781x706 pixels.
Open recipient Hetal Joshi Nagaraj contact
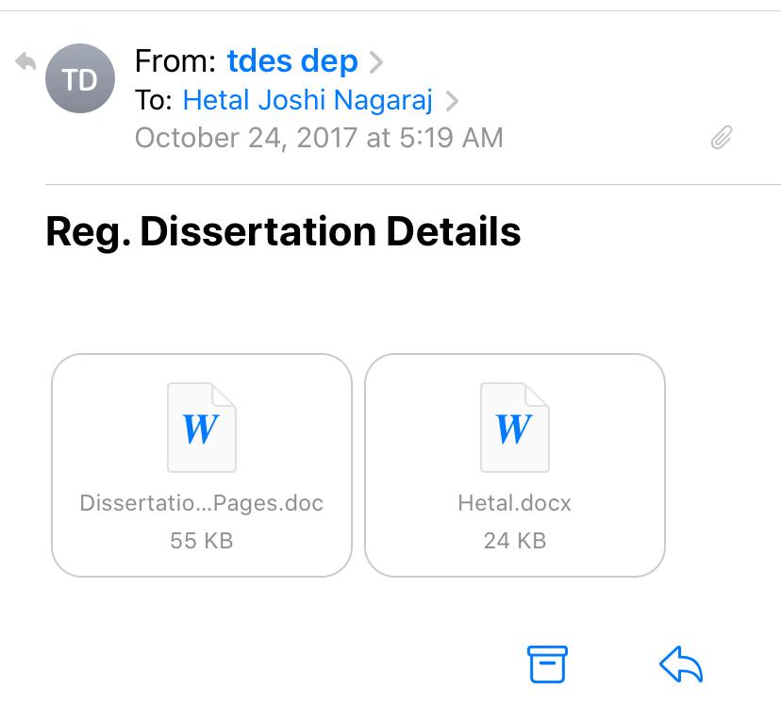(307, 100)
